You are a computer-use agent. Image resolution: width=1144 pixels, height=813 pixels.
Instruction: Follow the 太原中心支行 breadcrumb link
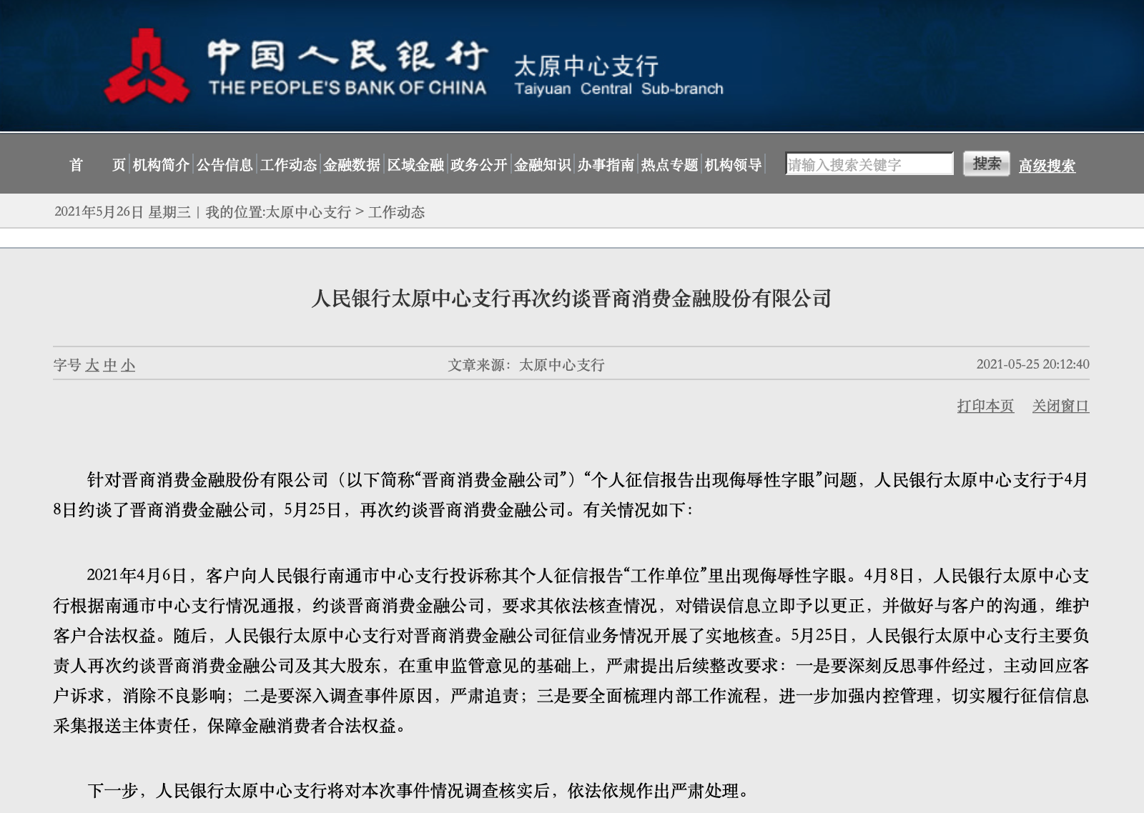coord(308,212)
